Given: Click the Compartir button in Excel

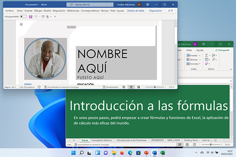Looking at the screenshot, I should pyautogui.click(x=222, y=50).
